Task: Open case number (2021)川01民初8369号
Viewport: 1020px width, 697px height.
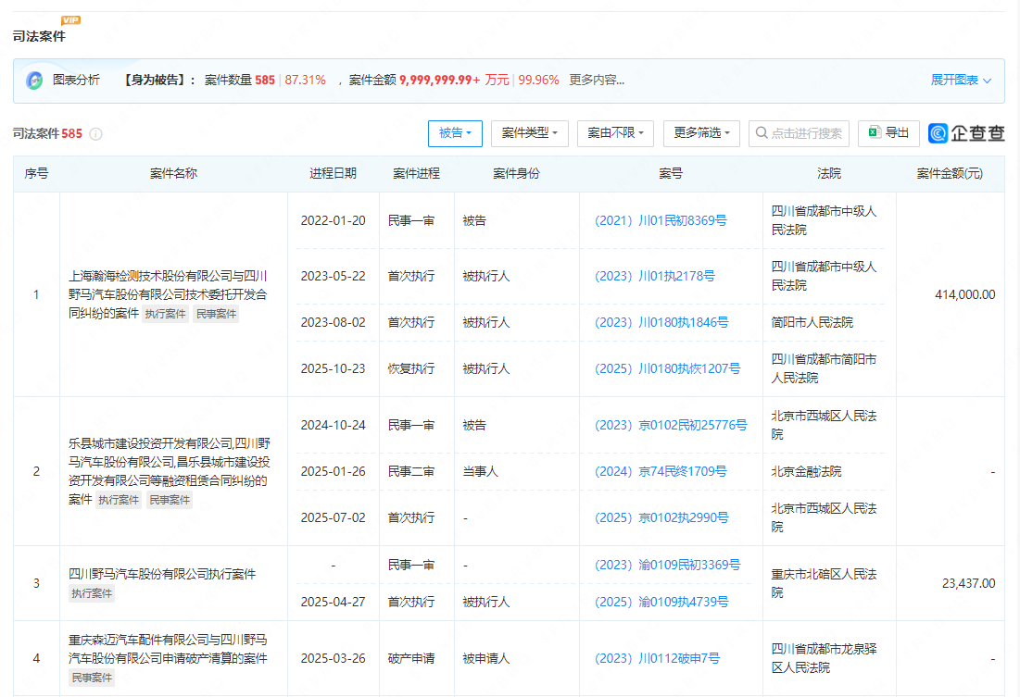Action: (x=661, y=220)
